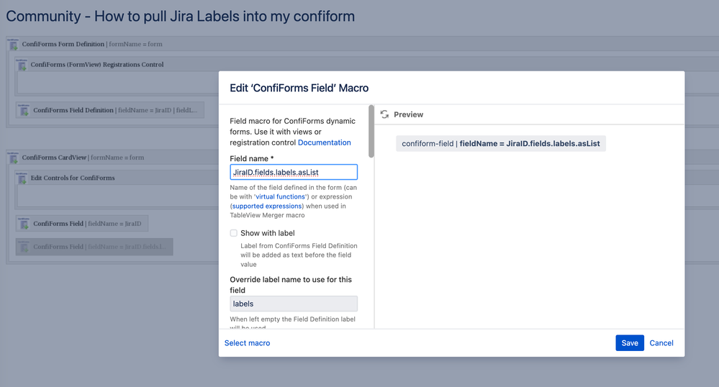Click the macro settings panel scrollbar

click(371, 131)
